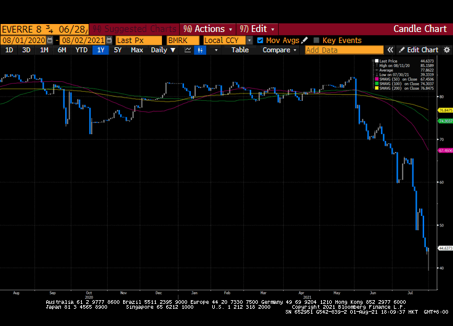Click the 44.6373 last price axis label

tap(446, 248)
